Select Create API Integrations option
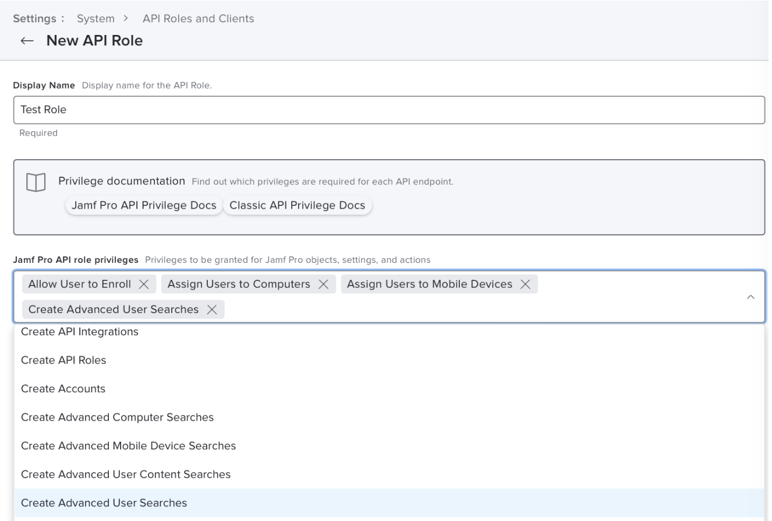The width and height of the screenshot is (772, 521). coord(389,332)
